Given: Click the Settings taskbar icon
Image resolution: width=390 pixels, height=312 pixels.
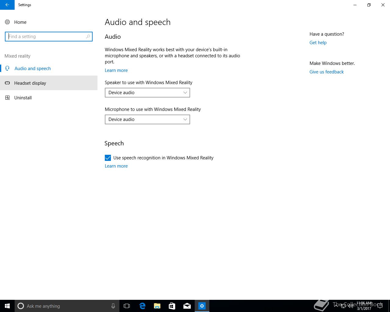Looking at the screenshot, I should [x=202, y=306].
